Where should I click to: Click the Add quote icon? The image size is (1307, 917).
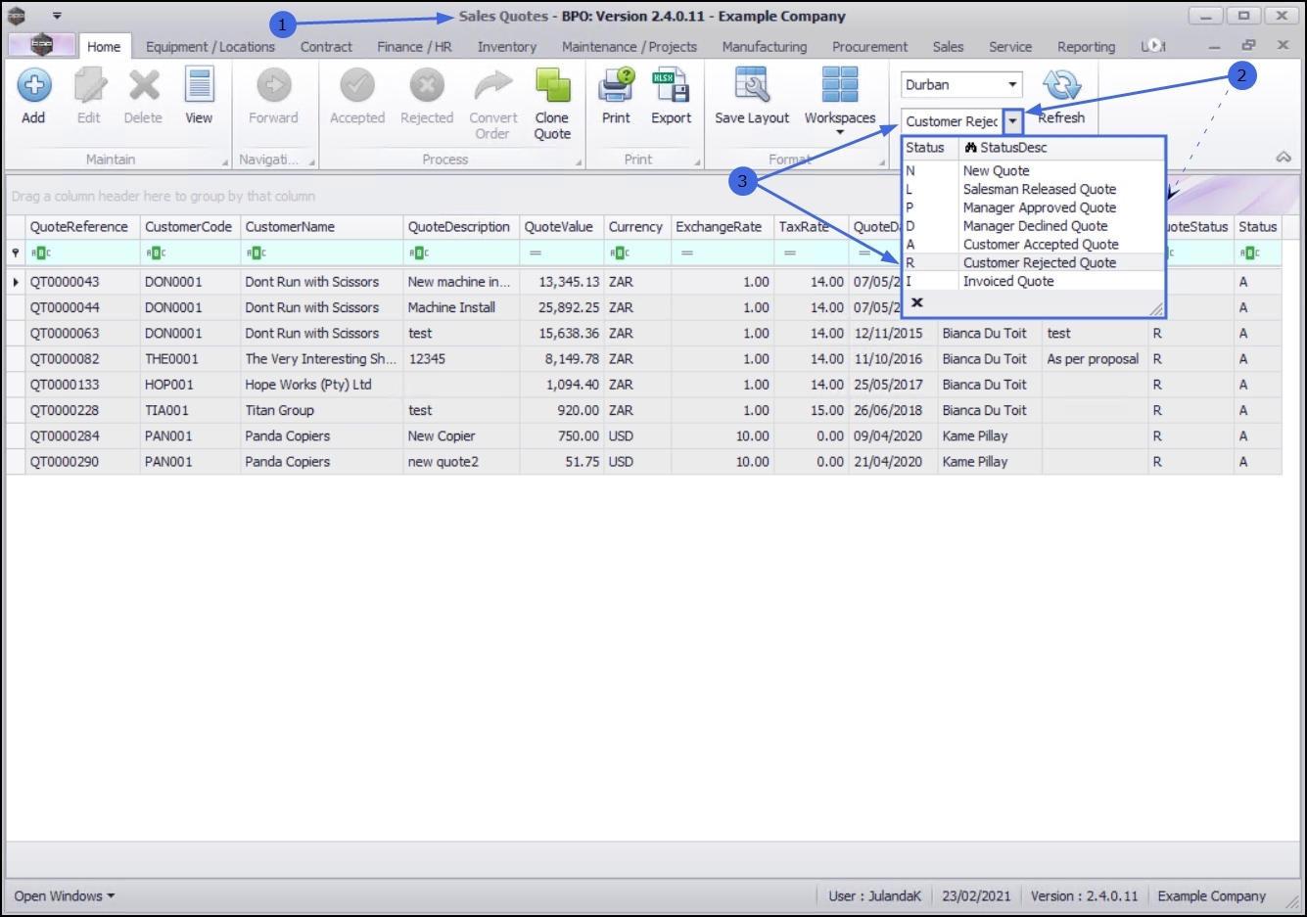pyautogui.click(x=34, y=86)
